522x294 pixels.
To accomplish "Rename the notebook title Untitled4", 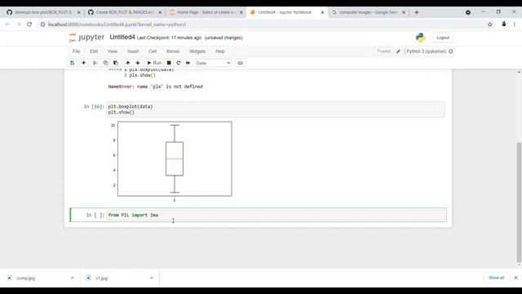I will point(122,38).
